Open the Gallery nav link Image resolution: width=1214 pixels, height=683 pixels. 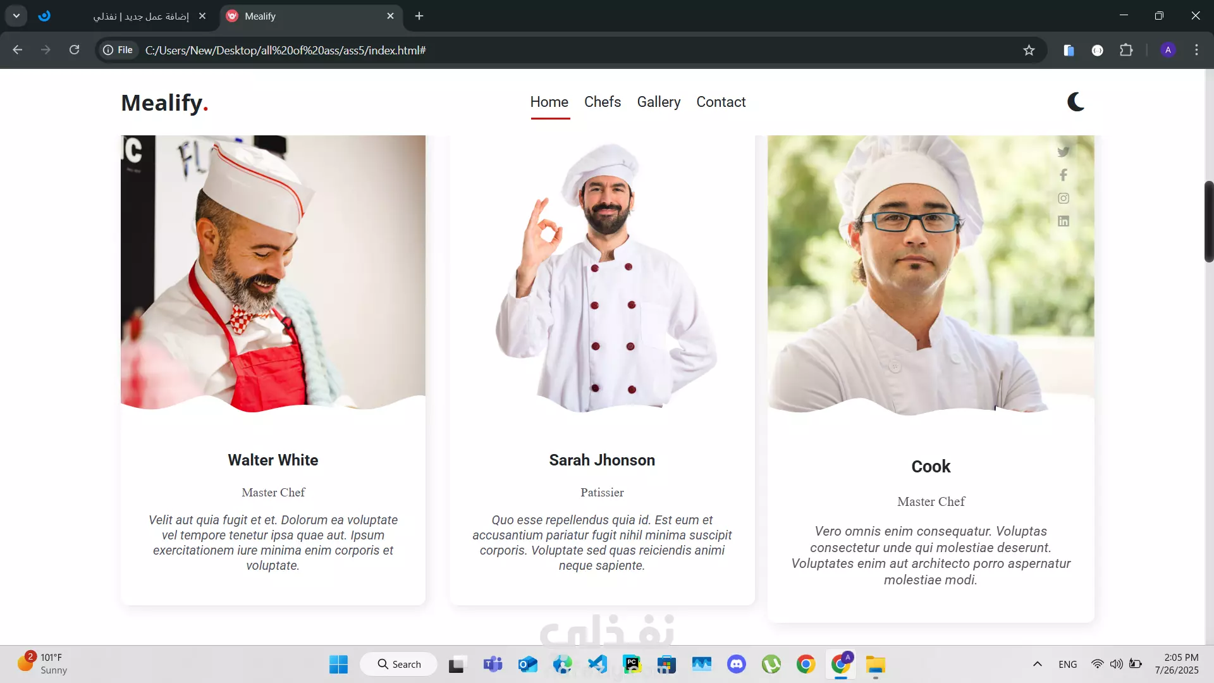coord(659,102)
